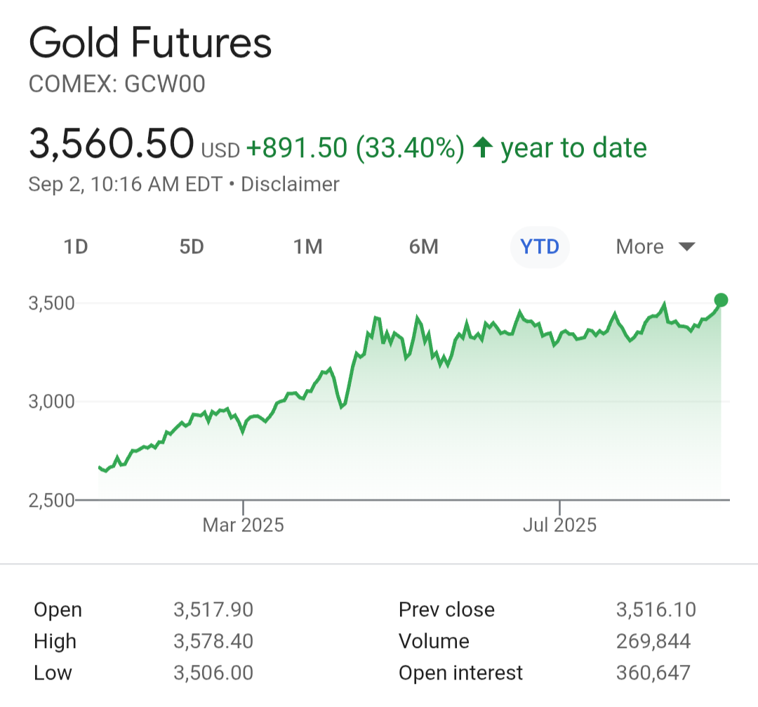Click the High value 3,578.40
Image resolution: width=758 pixels, height=707 pixels.
[x=213, y=641]
